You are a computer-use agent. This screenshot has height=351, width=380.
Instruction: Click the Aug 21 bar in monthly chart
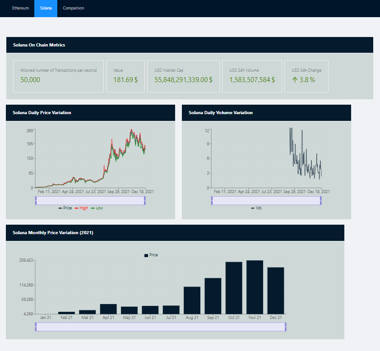point(192,300)
